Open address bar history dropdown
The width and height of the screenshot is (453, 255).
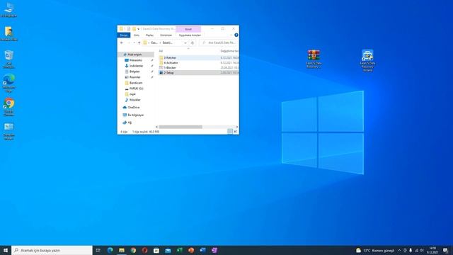pyautogui.click(x=185, y=42)
